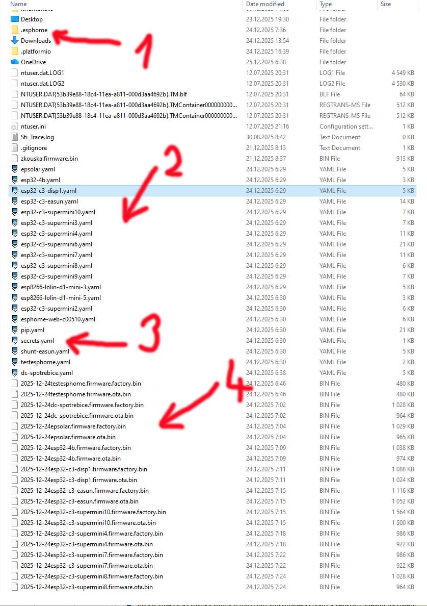Click the pip.yaml file icon
Screen dimensions: 427x606
point(15,330)
